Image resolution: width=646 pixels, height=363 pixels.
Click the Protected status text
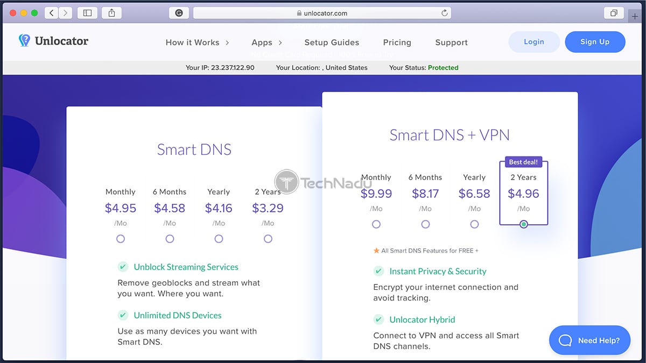point(443,68)
